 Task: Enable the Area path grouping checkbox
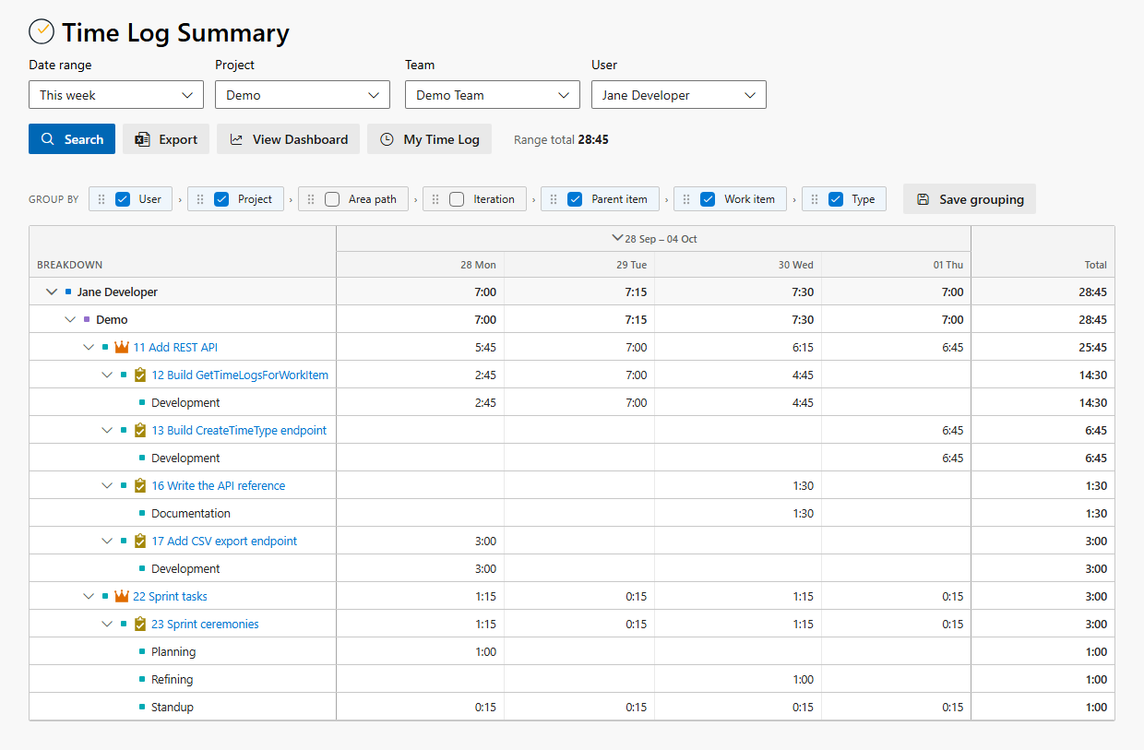332,199
